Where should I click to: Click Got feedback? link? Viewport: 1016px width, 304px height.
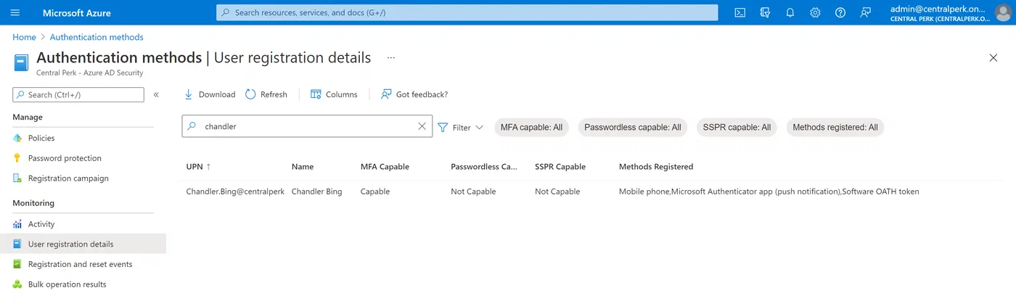414,94
